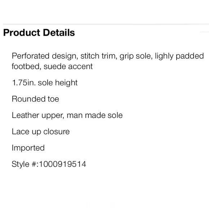The image size is (209, 209).
Task: Click the word 'Details' in heading
Action: [59, 32]
